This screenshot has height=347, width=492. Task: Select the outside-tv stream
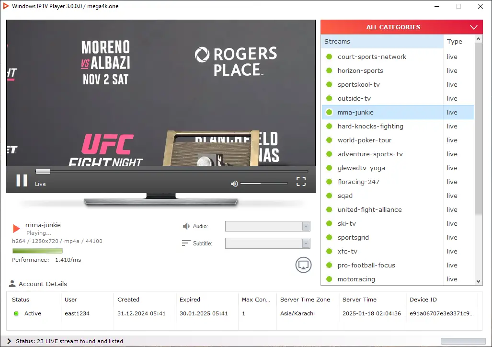(398, 98)
